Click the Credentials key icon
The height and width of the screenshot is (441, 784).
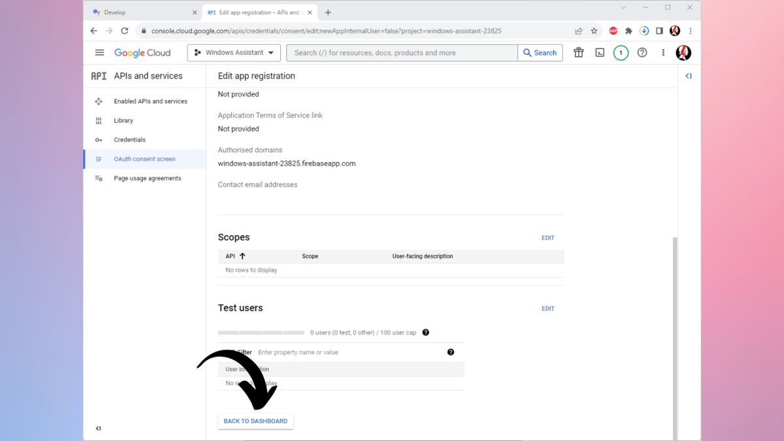click(x=99, y=140)
